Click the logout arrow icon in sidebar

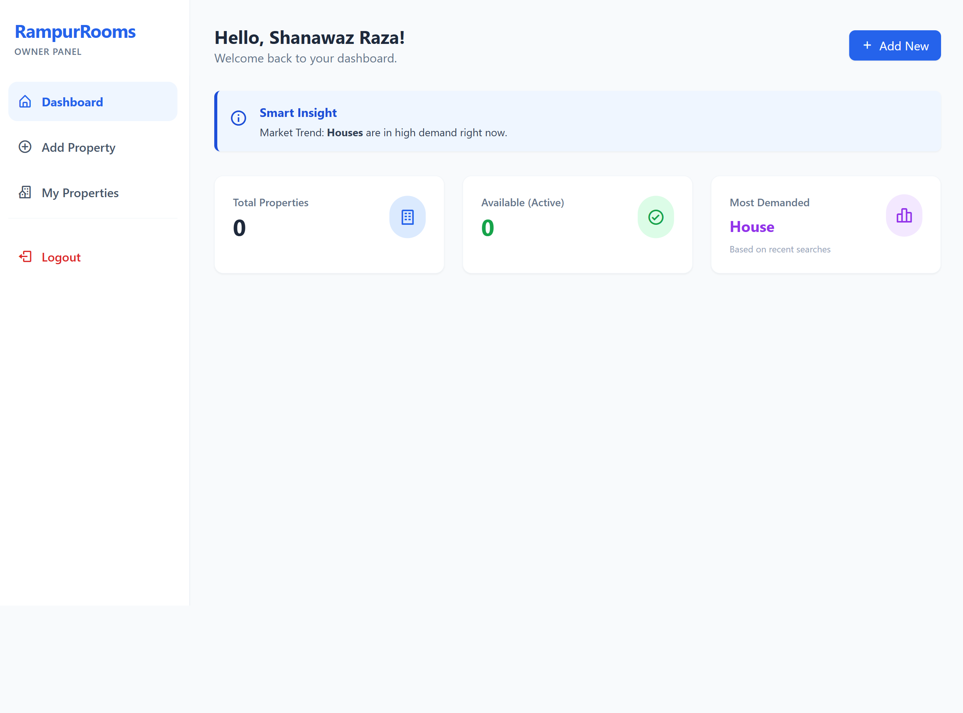coord(25,257)
